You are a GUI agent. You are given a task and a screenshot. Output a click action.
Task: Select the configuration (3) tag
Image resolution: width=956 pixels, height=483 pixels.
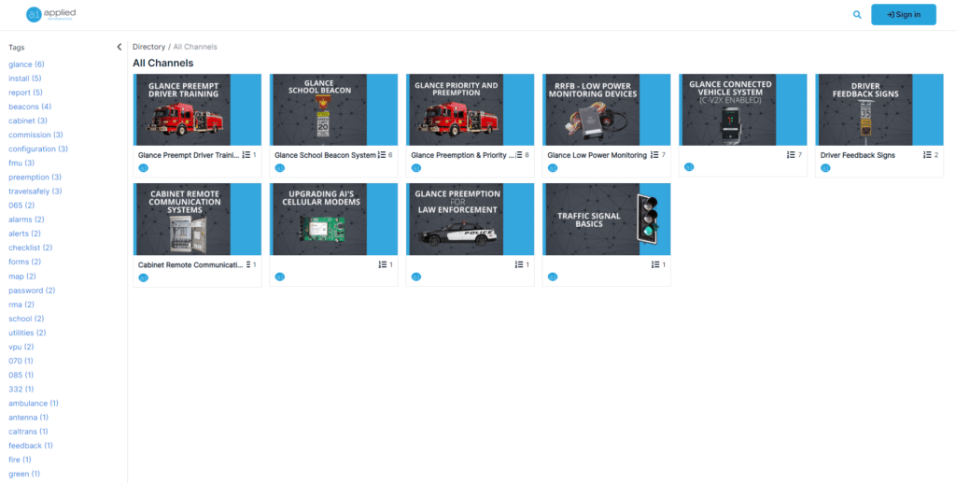pos(38,149)
